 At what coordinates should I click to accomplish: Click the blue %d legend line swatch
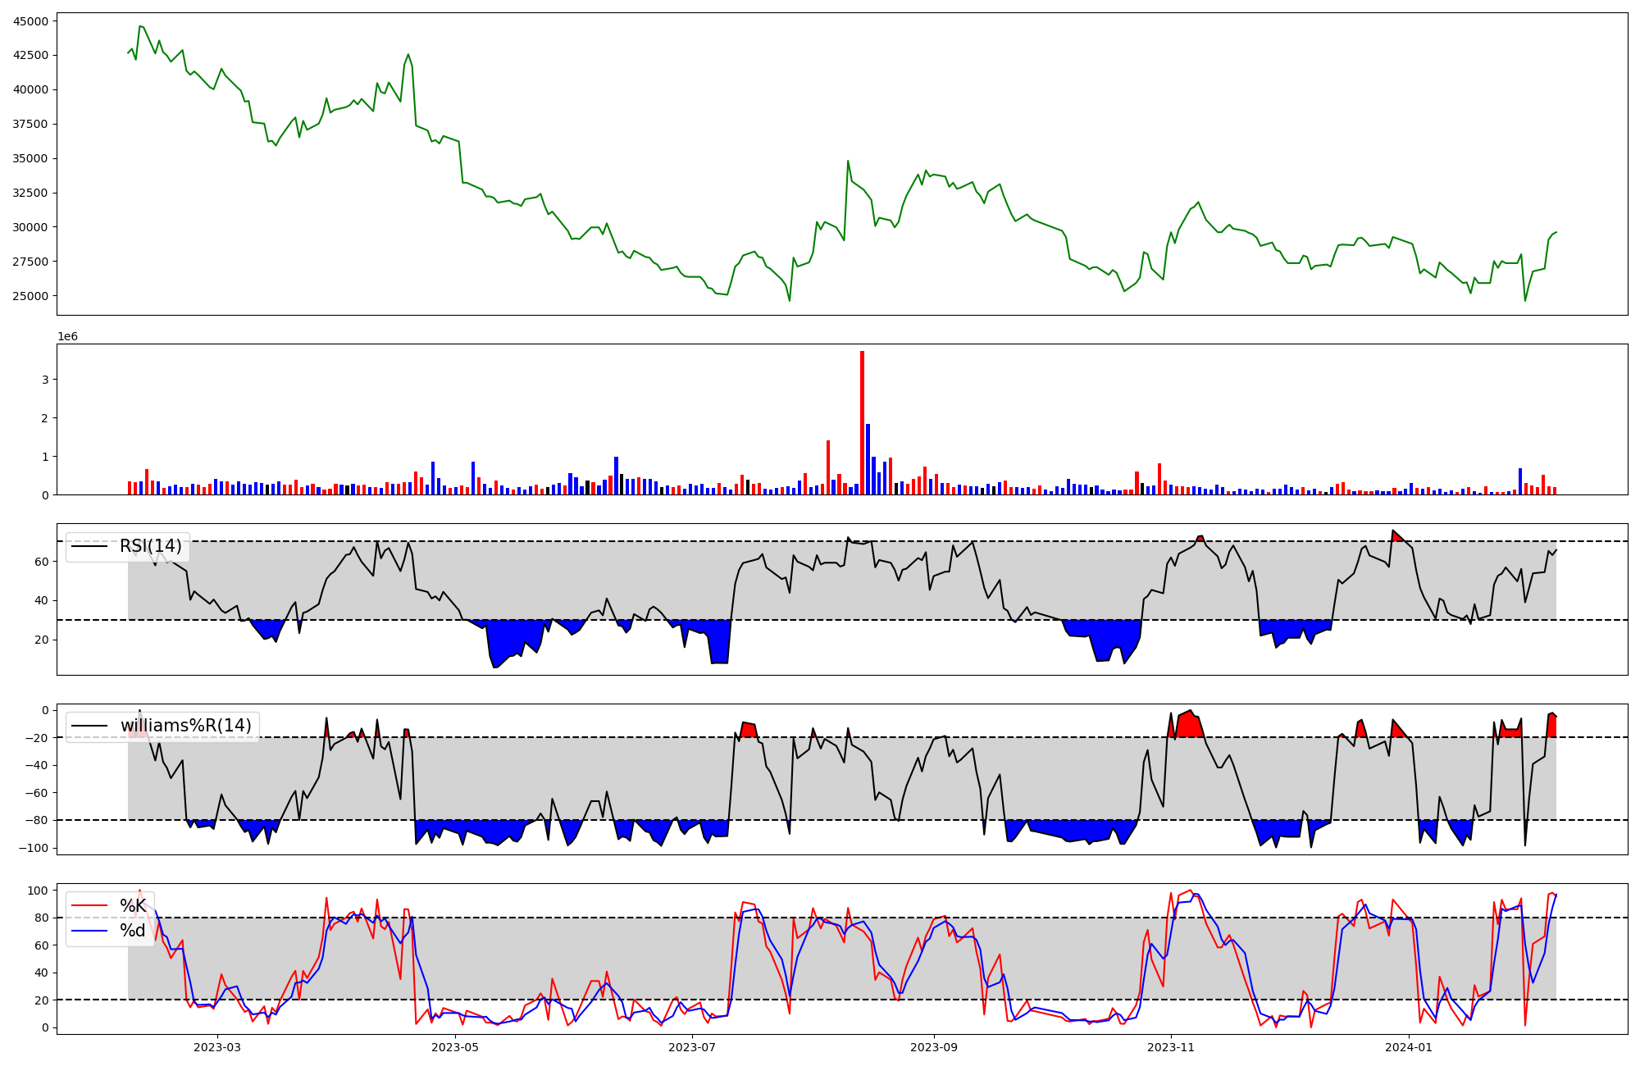pyautogui.click(x=89, y=931)
